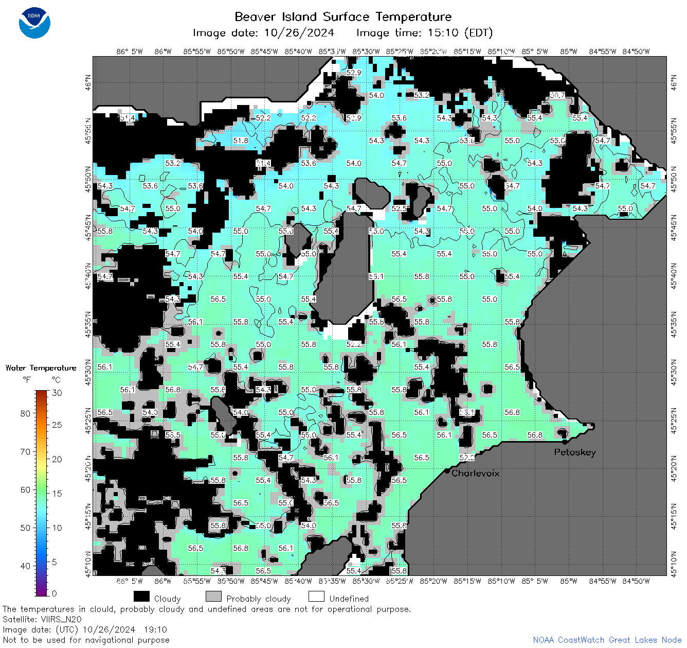Click the °C unit label

(x=56, y=380)
